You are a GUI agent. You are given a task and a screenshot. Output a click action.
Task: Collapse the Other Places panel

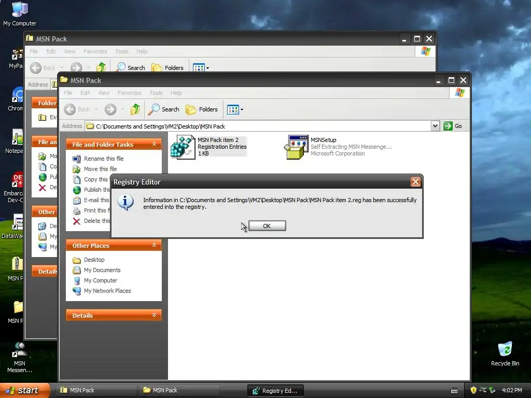coord(154,245)
